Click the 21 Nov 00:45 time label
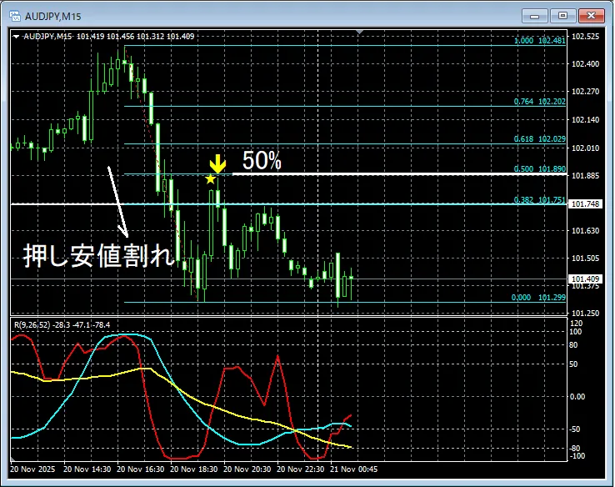The height and width of the screenshot is (487, 615). (354, 469)
